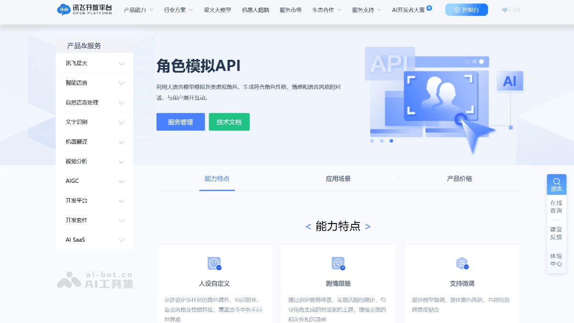Screen dimensions: 574x323
Task: Click the 支持微调 feature icon
Action: click(462, 263)
